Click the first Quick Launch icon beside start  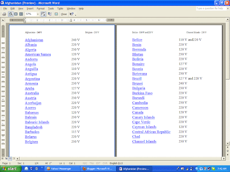pos(26,169)
